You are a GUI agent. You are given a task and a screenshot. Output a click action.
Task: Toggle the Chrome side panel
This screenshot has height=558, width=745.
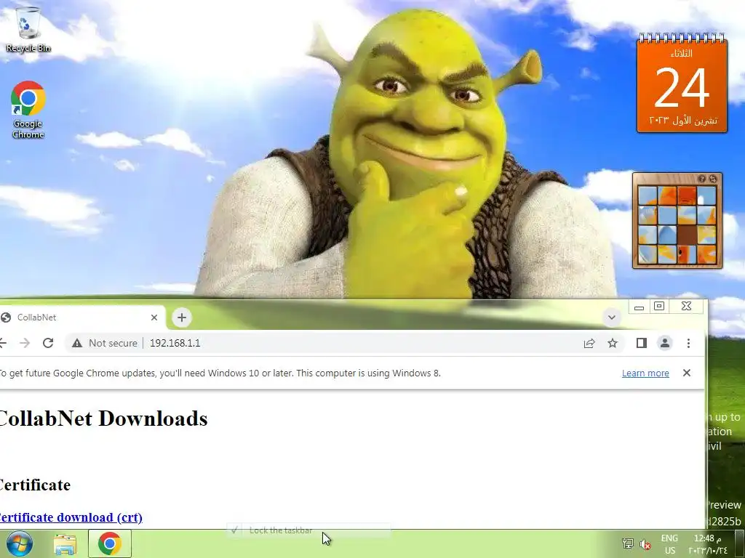642,343
